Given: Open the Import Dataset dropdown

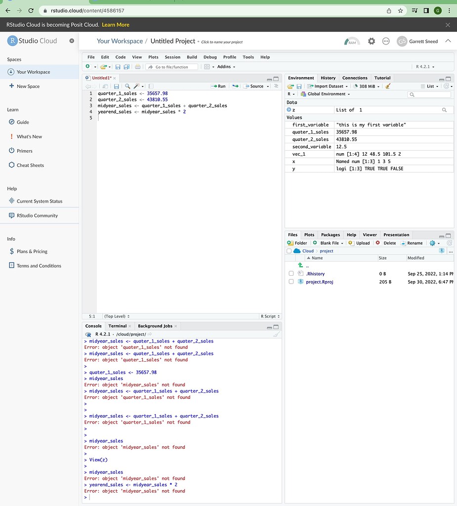Looking at the screenshot, I should [x=329, y=86].
